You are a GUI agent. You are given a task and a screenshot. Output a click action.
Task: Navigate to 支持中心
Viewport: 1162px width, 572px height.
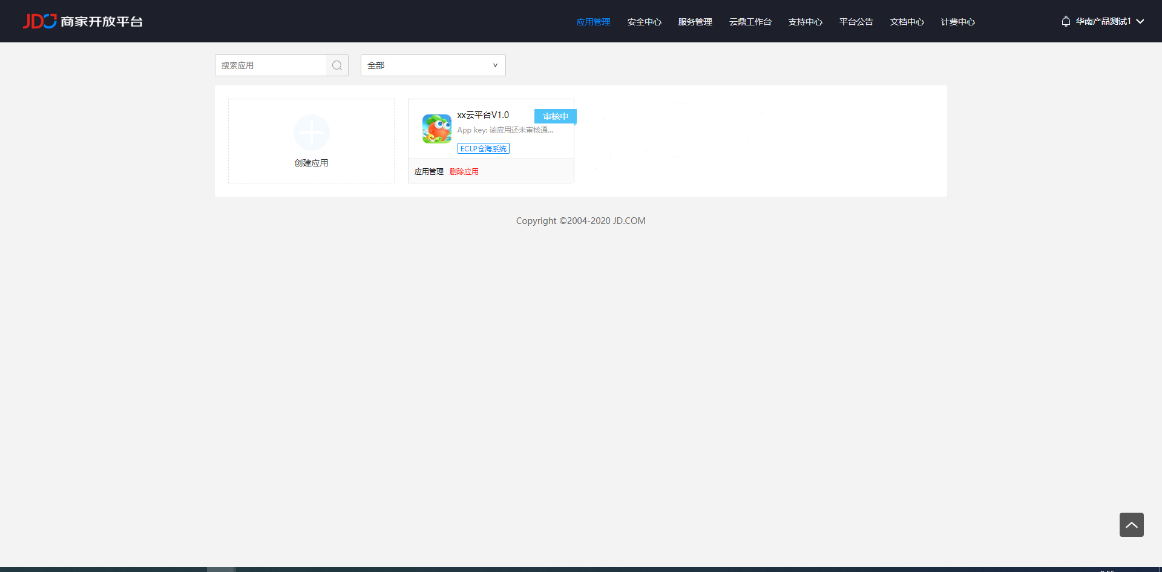(805, 22)
